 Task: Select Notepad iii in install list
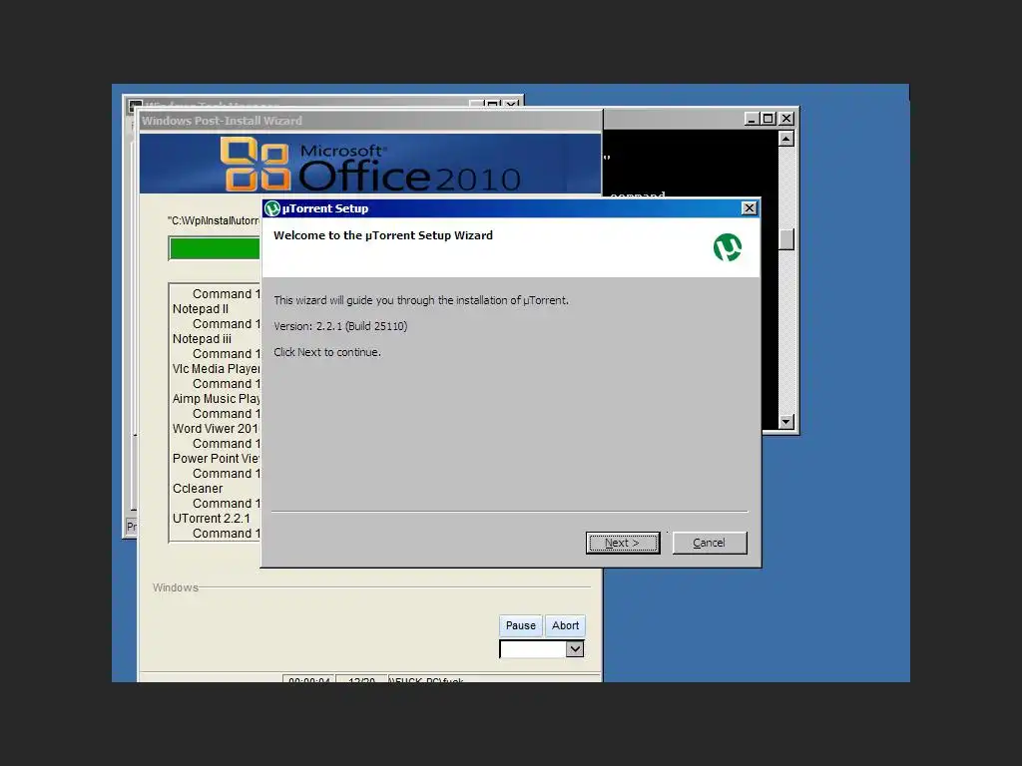[202, 339]
